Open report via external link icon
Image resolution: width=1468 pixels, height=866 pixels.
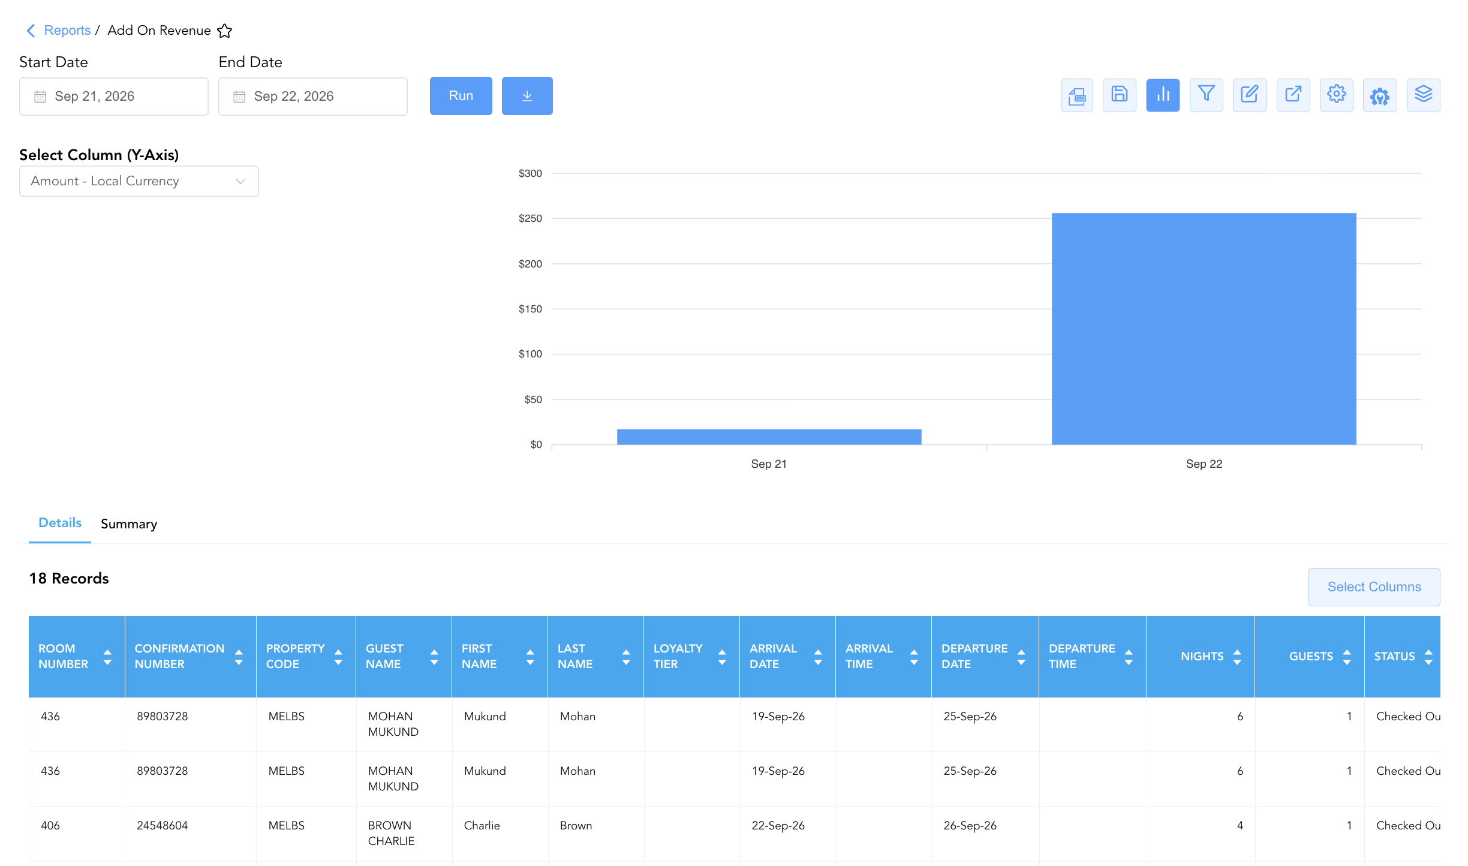tap(1293, 95)
